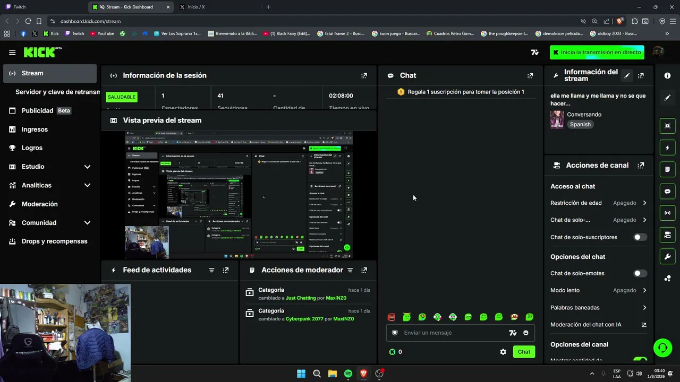680x382 pixels.
Task: Open Moderación del chat con IA link
Action: click(598, 325)
